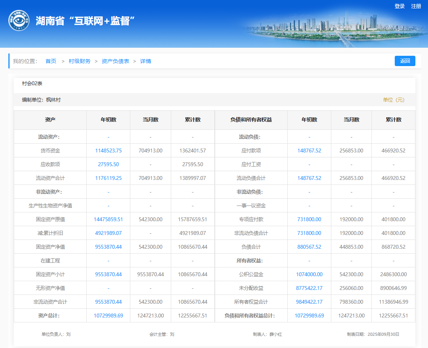Open 资产总计 opening value 10729989.69
This screenshot has height=348, width=428.
point(108,316)
